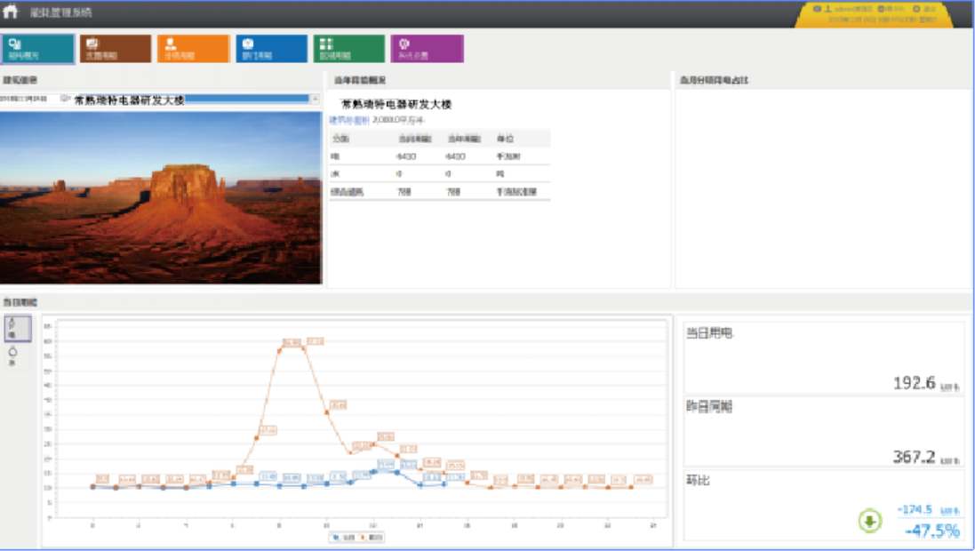The height and width of the screenshot is (551, 975).
Task: Open the brown branch energy tile
Action: click(x=116, y=49)
